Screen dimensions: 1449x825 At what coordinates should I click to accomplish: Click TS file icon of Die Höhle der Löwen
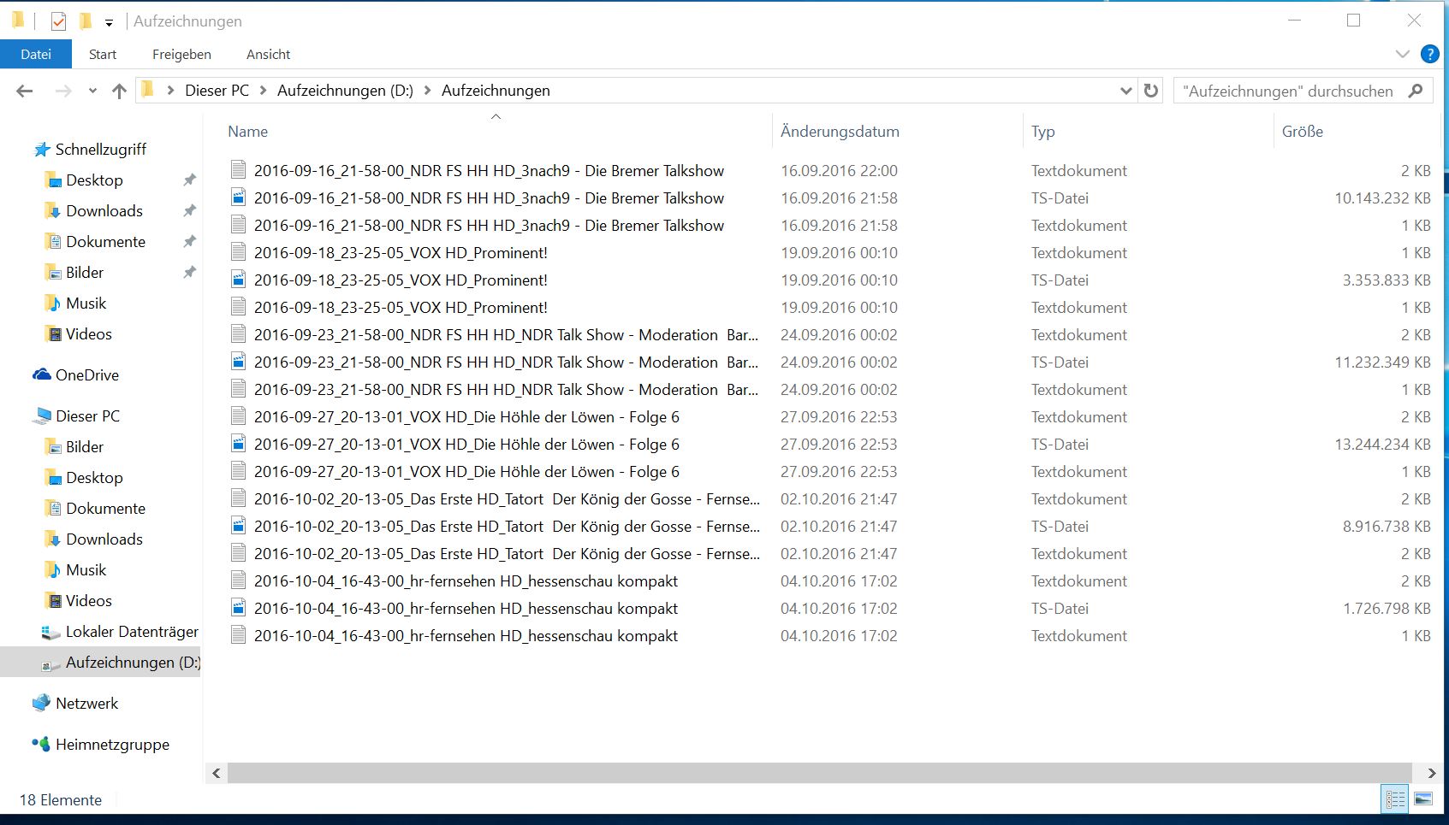239,444
